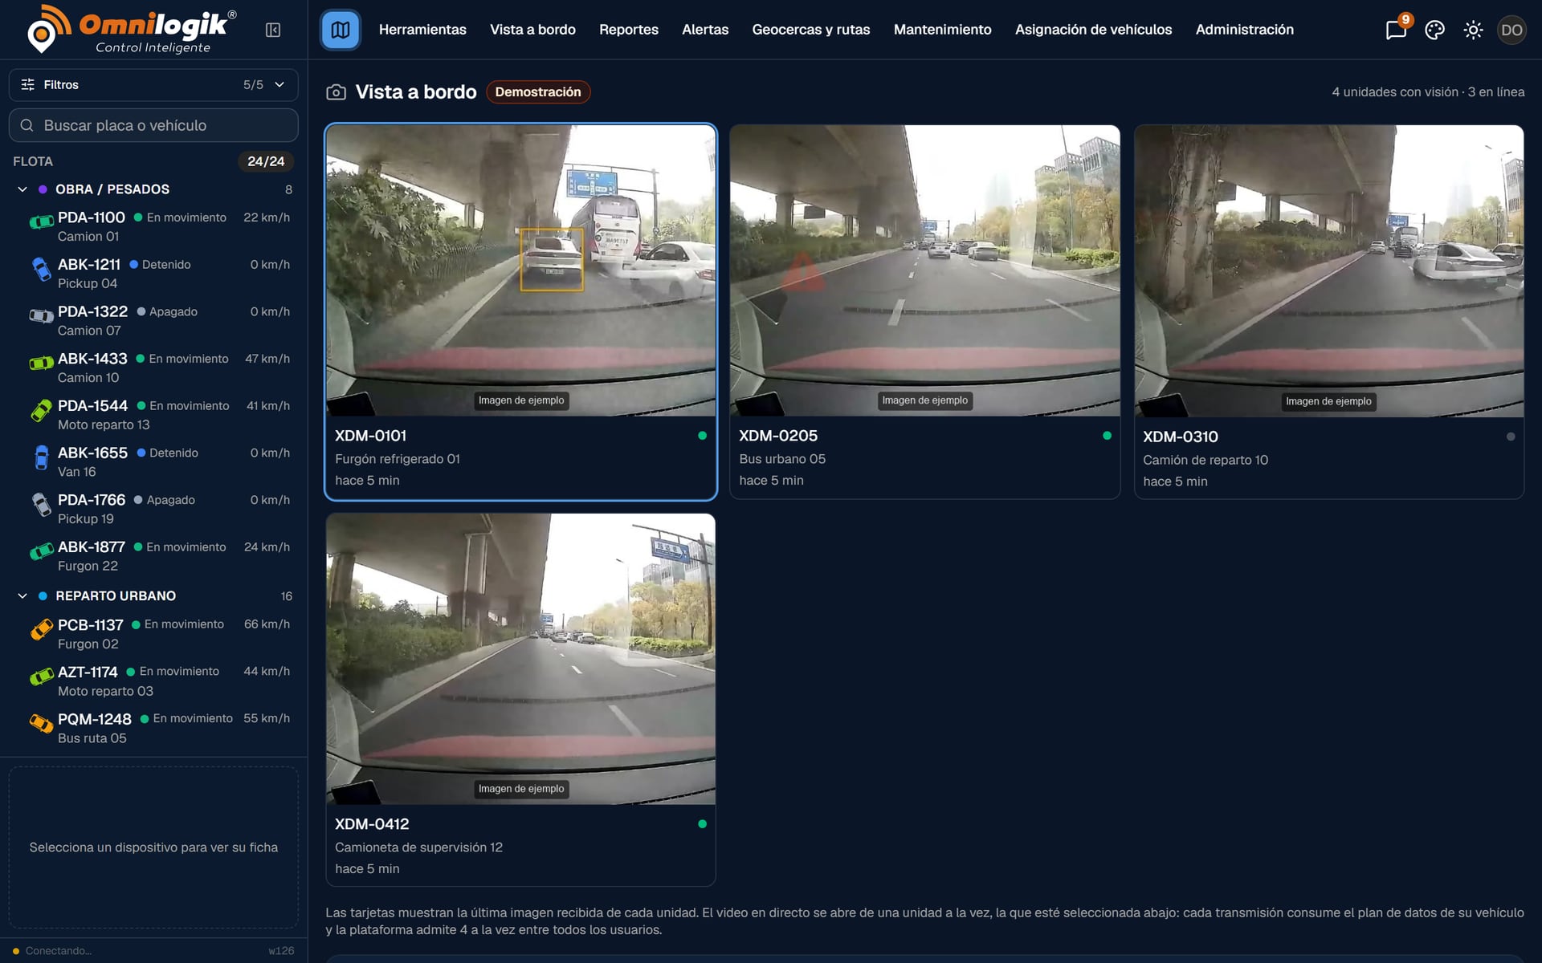Click the camera icon beside Vista a bordo

coord(336,92)
